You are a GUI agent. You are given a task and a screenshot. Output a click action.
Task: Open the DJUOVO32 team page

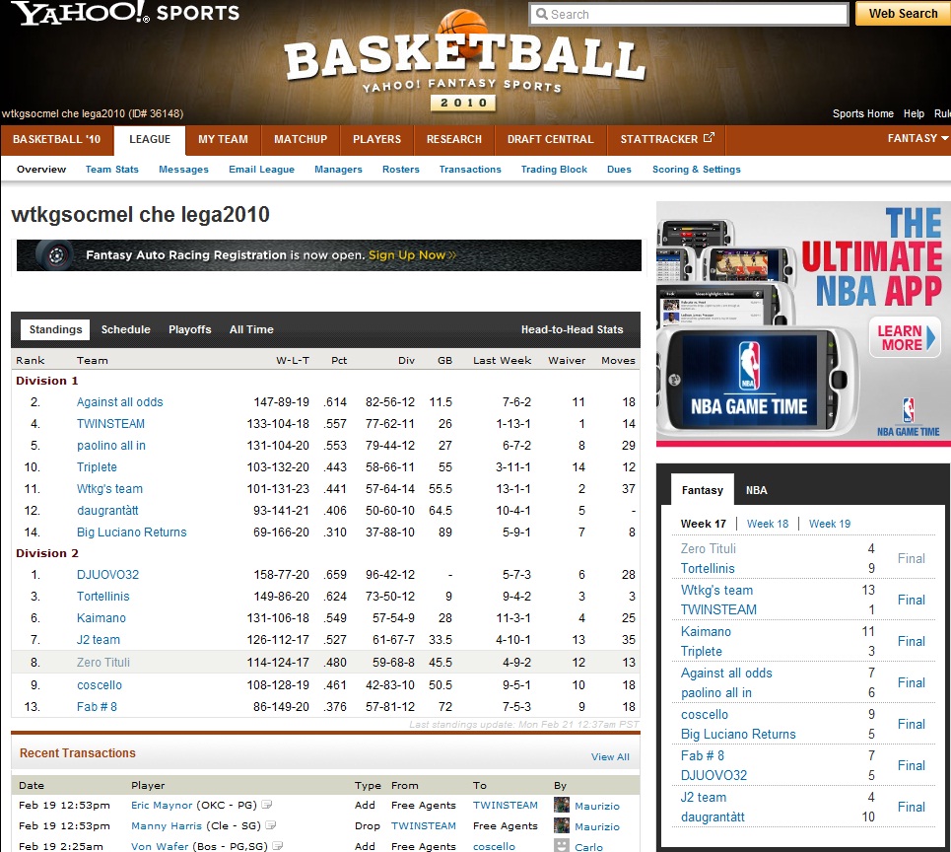(x=107, y=575)
